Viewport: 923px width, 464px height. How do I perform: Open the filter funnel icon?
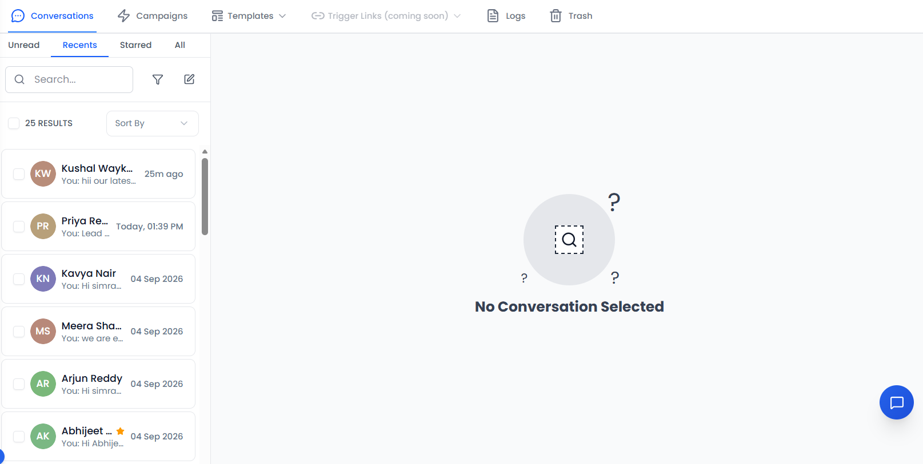tap(158, 79)
